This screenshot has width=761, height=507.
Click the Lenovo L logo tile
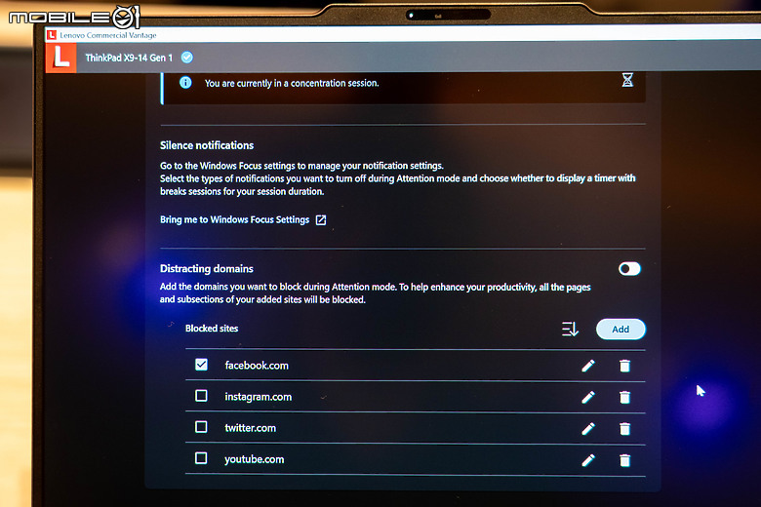tap(61, 58)
